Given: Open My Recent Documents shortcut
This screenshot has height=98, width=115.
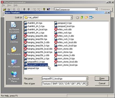Looking at the screenshot, I should pos(14,27).
